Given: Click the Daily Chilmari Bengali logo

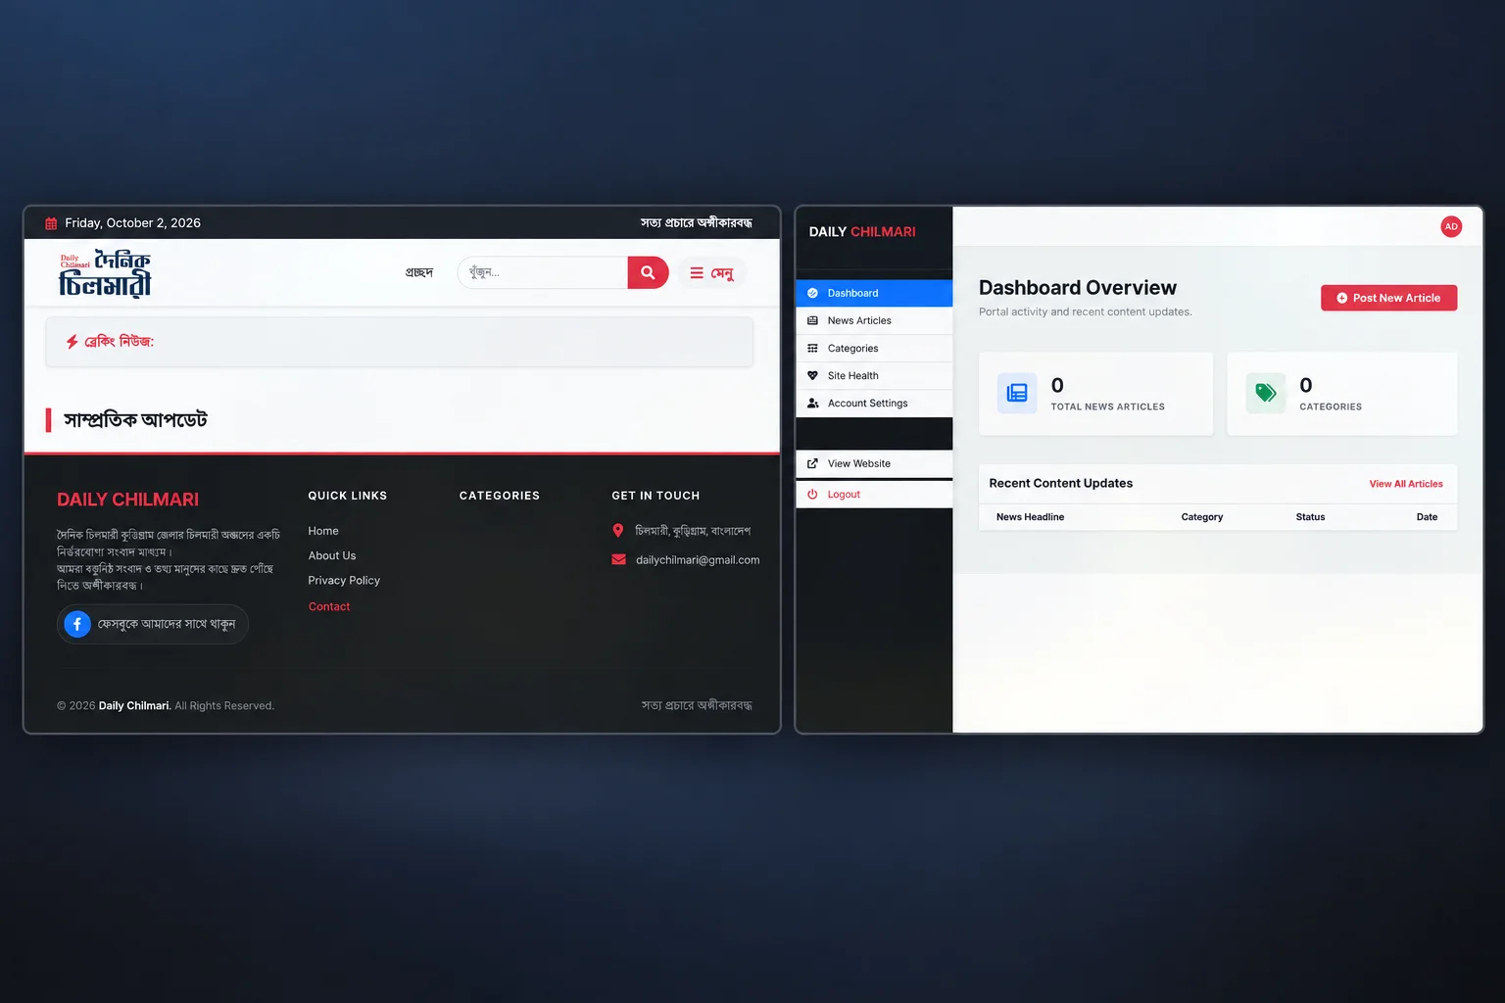Looking at the screenshot, I should (x=105, y=273).
